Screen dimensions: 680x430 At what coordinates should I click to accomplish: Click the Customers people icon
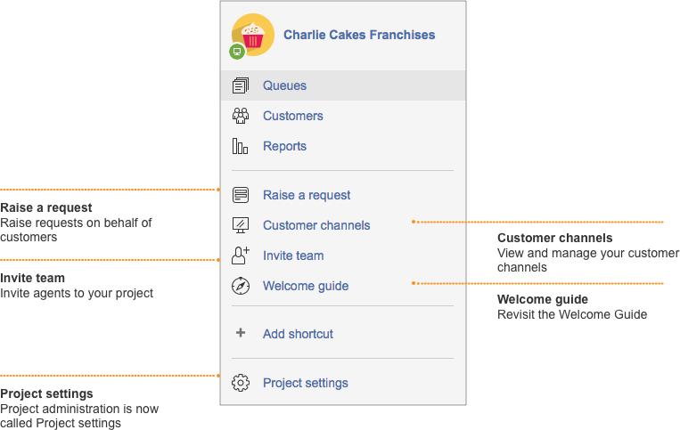[x=240, y=116]
